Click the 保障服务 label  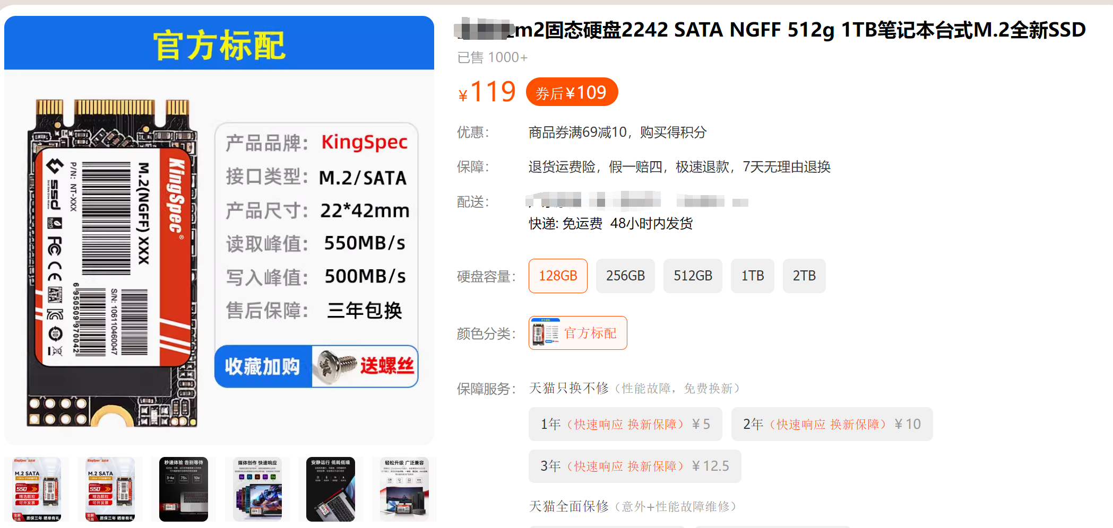coord(486,389)
